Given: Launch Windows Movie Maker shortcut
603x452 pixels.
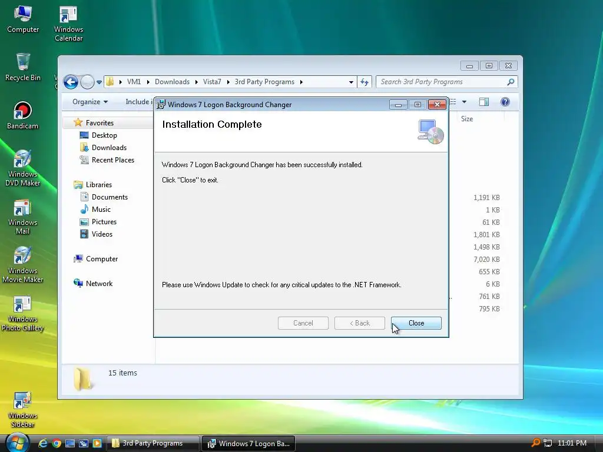Looking at the screenshot, I should pos(22,264).
